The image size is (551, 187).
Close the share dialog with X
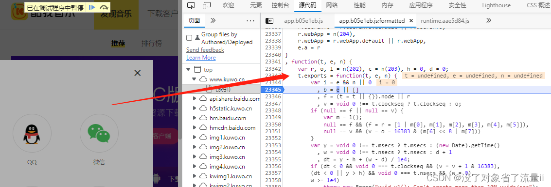tap(138, 73)
